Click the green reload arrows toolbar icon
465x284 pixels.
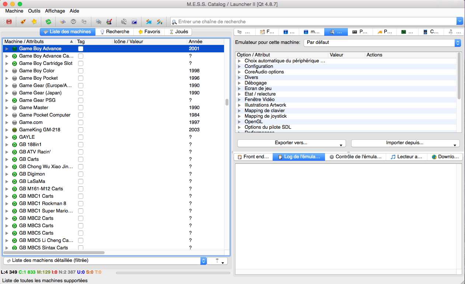pos(48,21)
